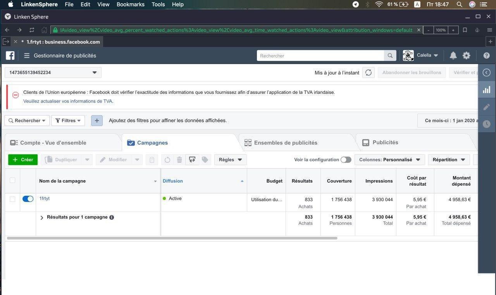The height and width of the screenshot is (295, 496).
Task: Sort by Diffusion column header
Action: point(203,181)
